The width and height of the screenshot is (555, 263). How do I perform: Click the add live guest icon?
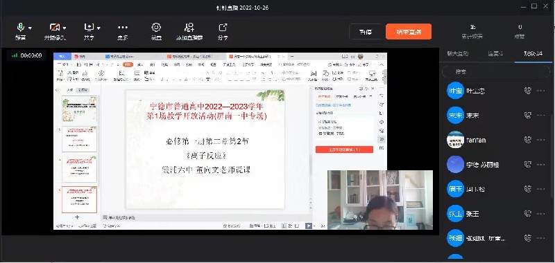pos(189,27)
